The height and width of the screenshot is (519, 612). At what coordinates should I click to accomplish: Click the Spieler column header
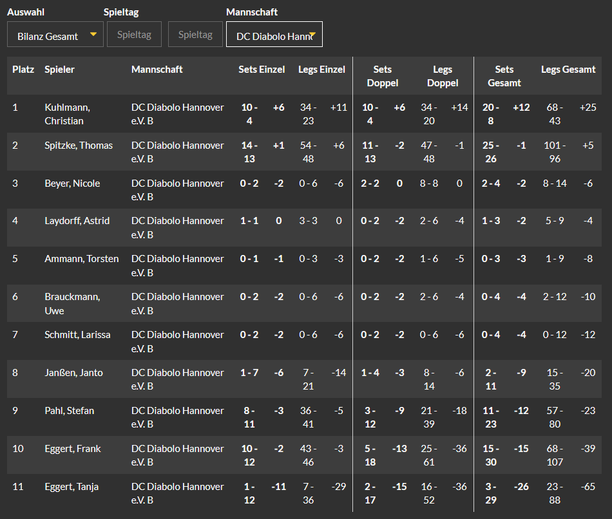(59, 70)
